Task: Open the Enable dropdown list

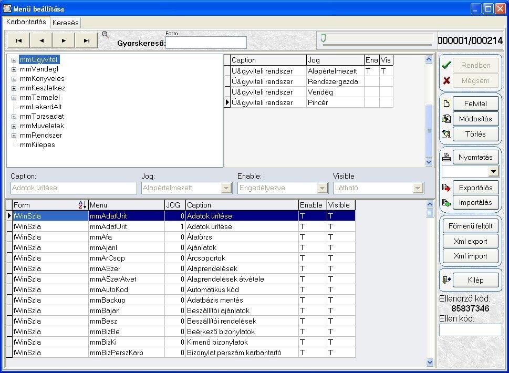Action: (x=322, y=188)
